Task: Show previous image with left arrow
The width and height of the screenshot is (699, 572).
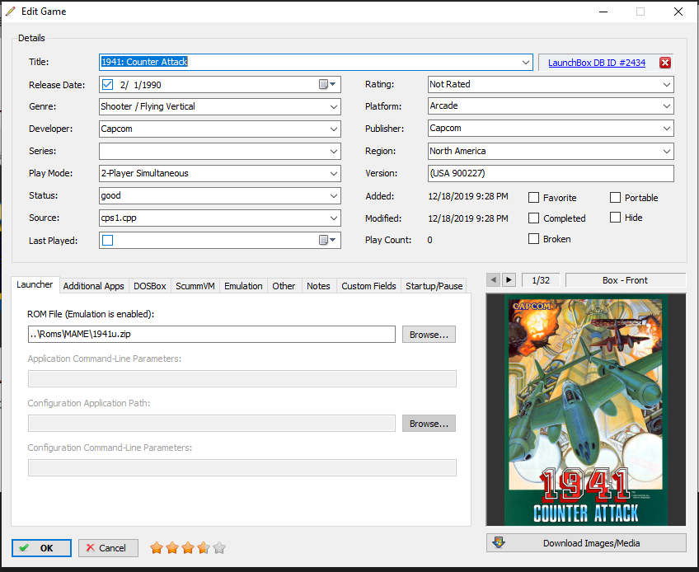Action: 493,280
